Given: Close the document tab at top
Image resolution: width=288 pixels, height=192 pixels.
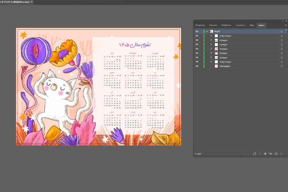Looking at the screenshot, I should tap(32, 2).
